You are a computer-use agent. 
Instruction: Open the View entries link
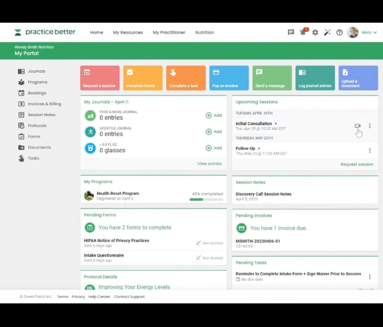[x=209, y=163]
